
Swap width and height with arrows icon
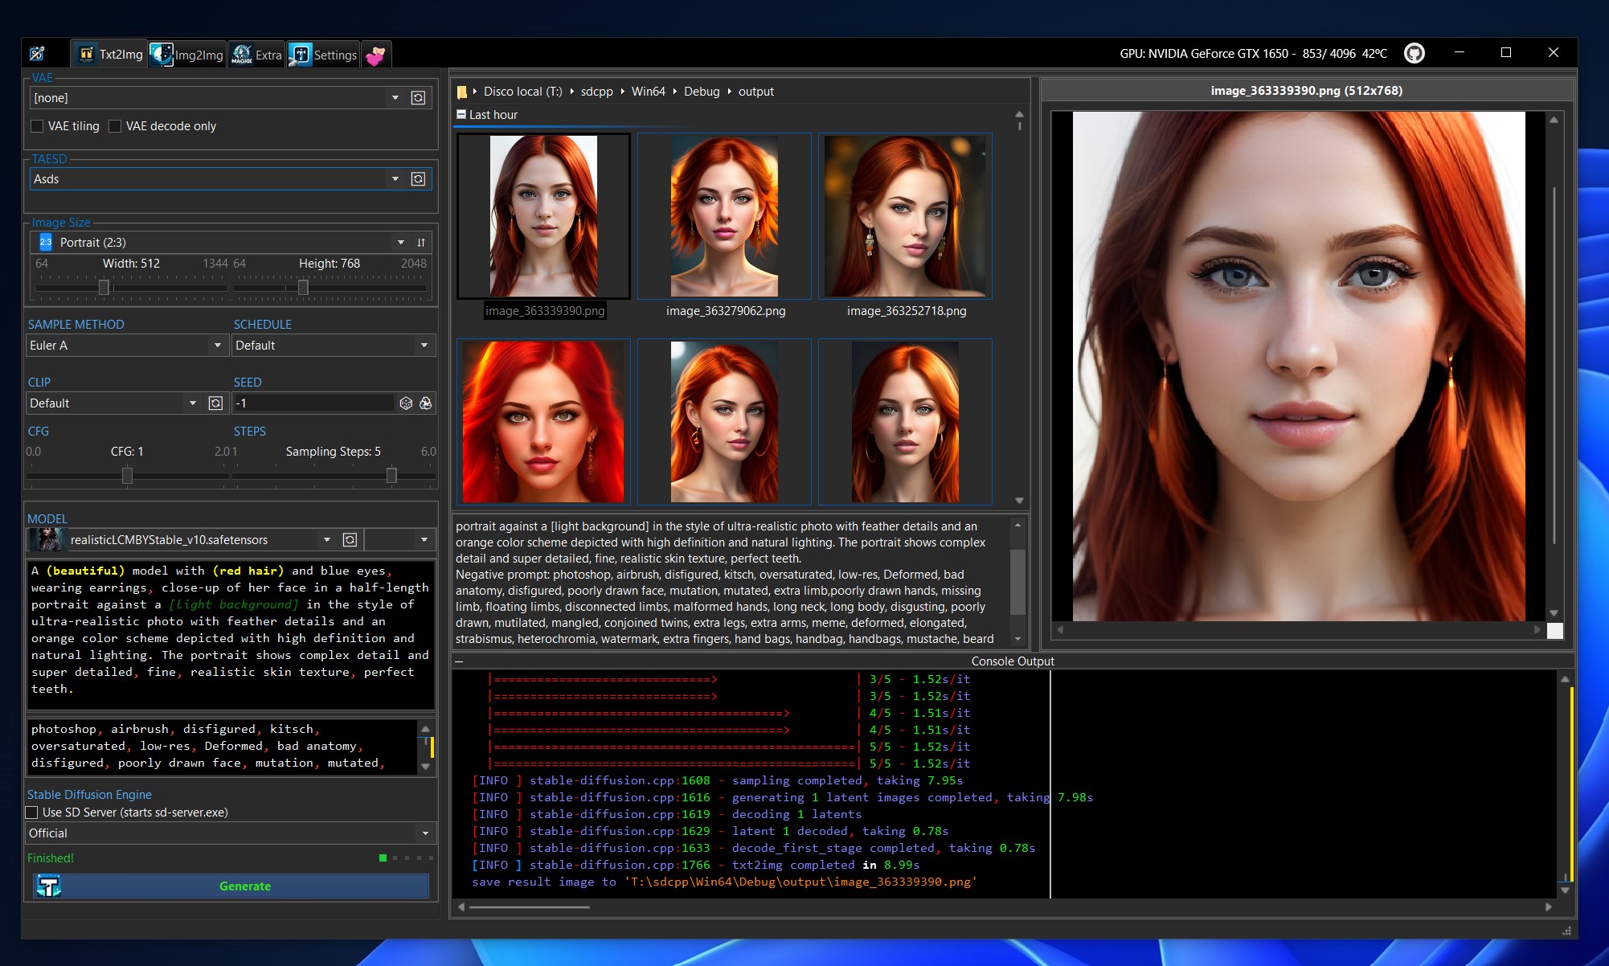click(x=421, y=242)
